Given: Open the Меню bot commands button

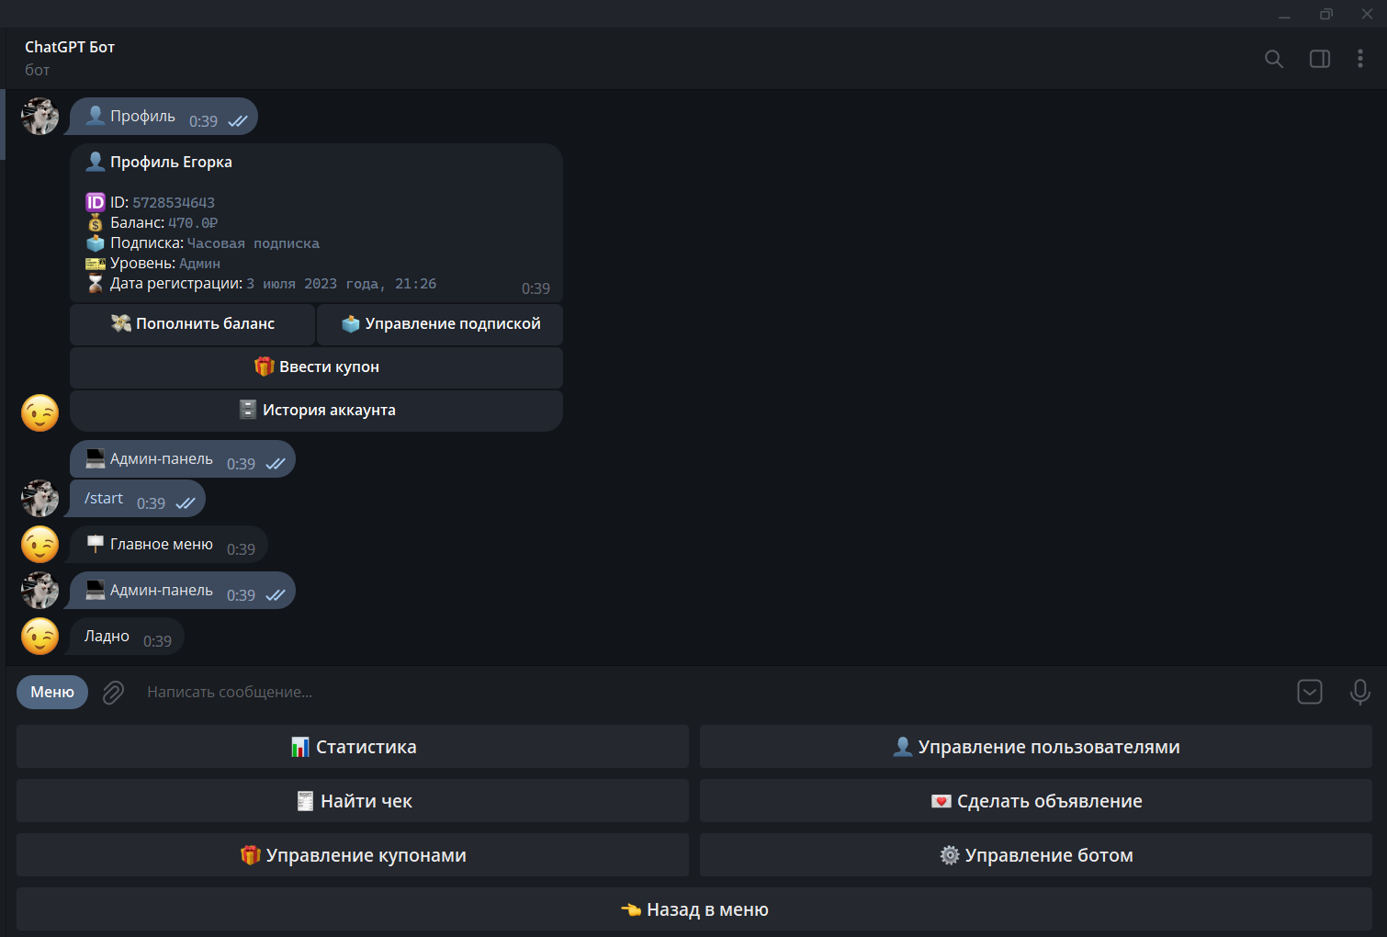Looking at the screenshot, I should click(x=52, y=693).
